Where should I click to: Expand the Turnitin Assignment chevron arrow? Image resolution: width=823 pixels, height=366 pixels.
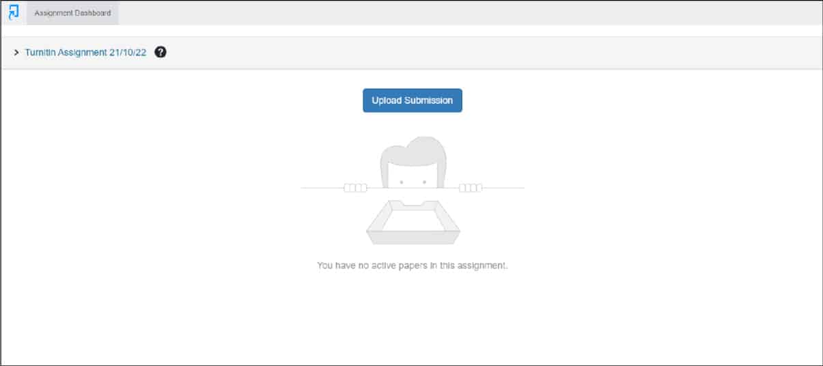(16, 53)
